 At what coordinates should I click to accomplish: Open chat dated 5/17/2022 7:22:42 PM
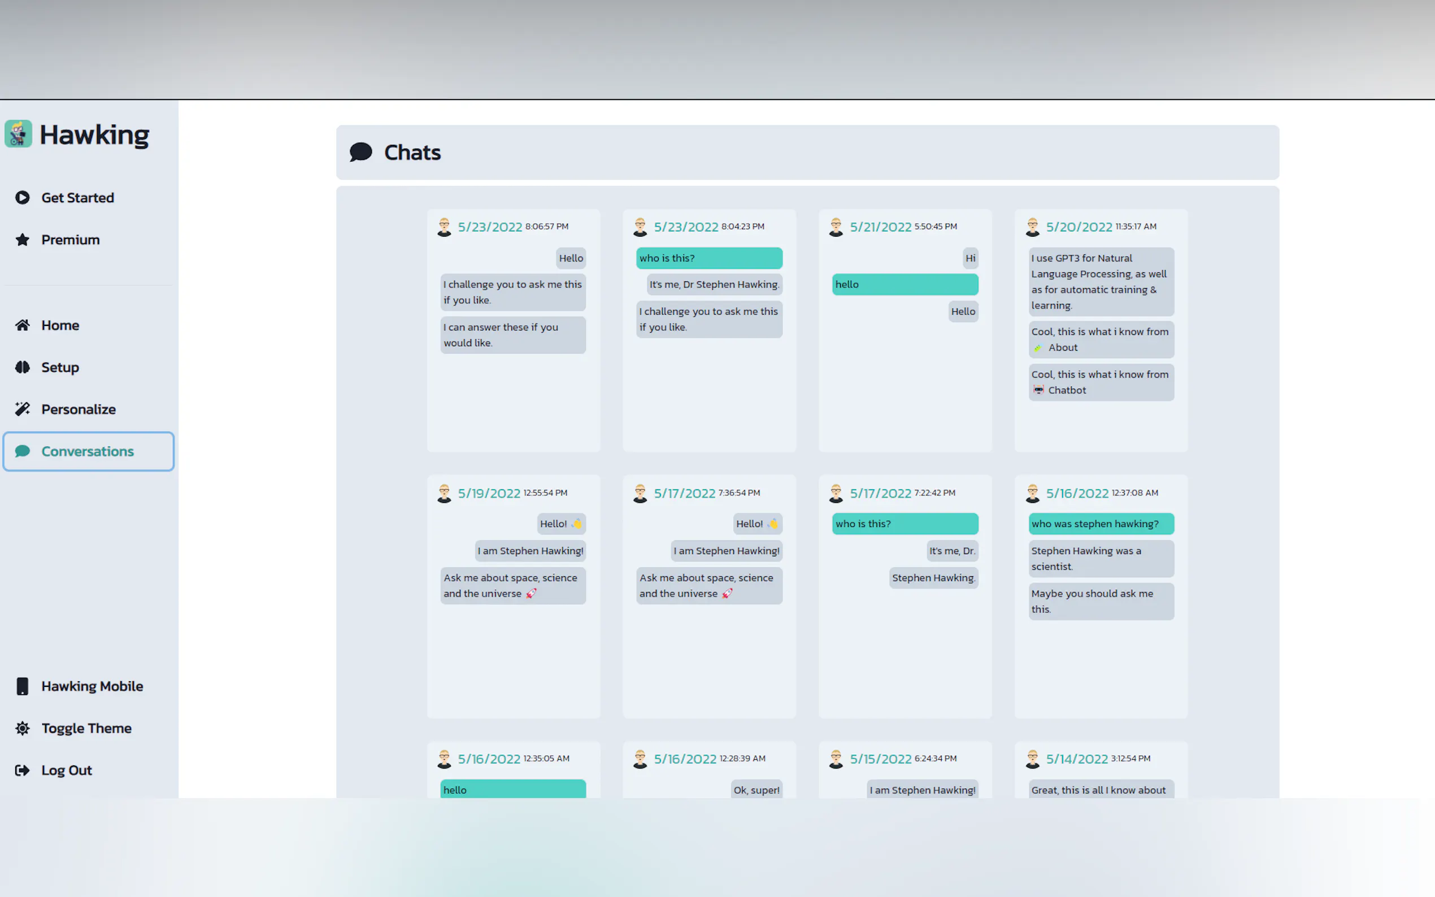[x=880, y=494]
